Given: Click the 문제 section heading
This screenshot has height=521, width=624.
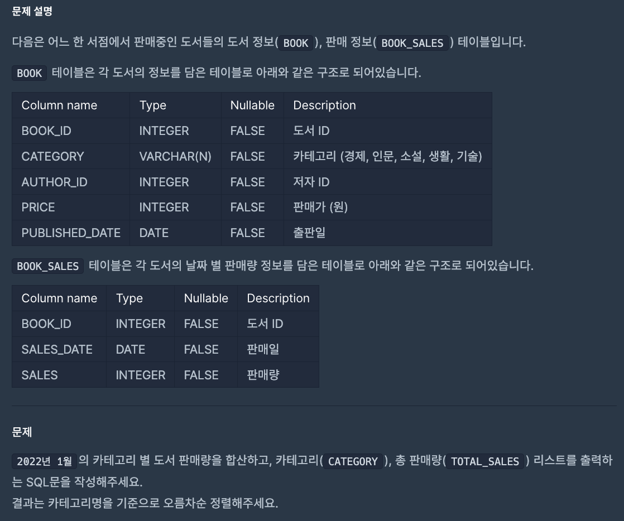Looking at the screenshot, I should coord(22,432).
